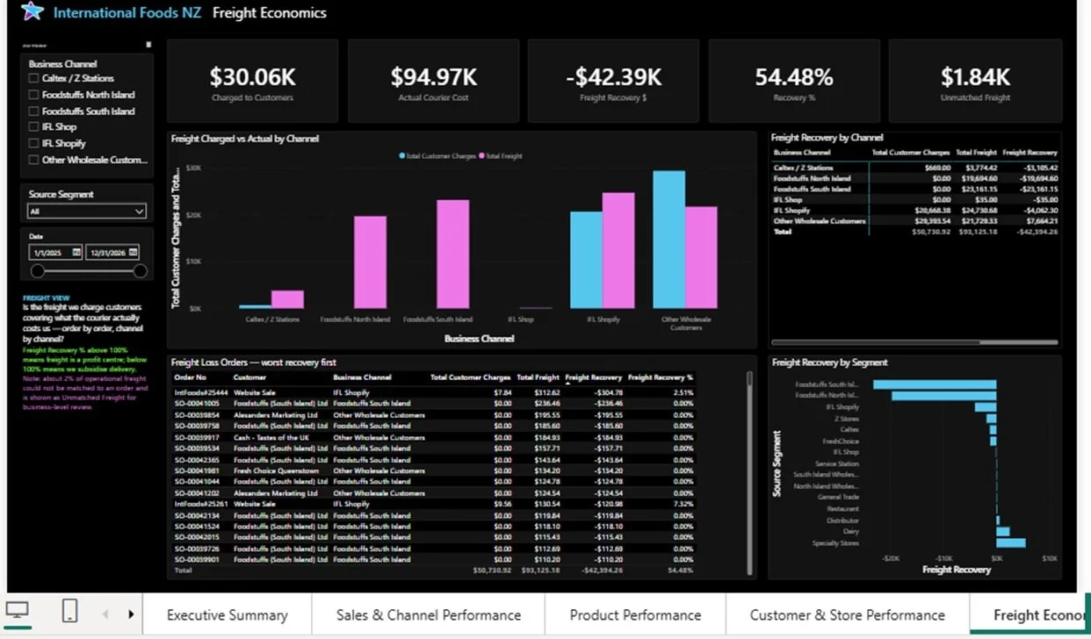Viewport: 1091px width, 639px height.
Task: Click the Z Stores segment axis label
Action: [845, 419]
